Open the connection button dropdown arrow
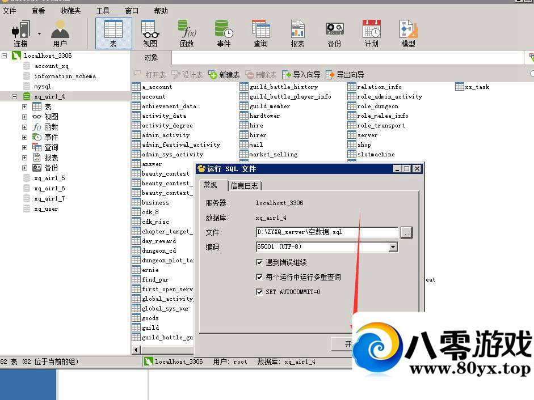The width and height of the screenshot is (534, 400). coord(40,33)
